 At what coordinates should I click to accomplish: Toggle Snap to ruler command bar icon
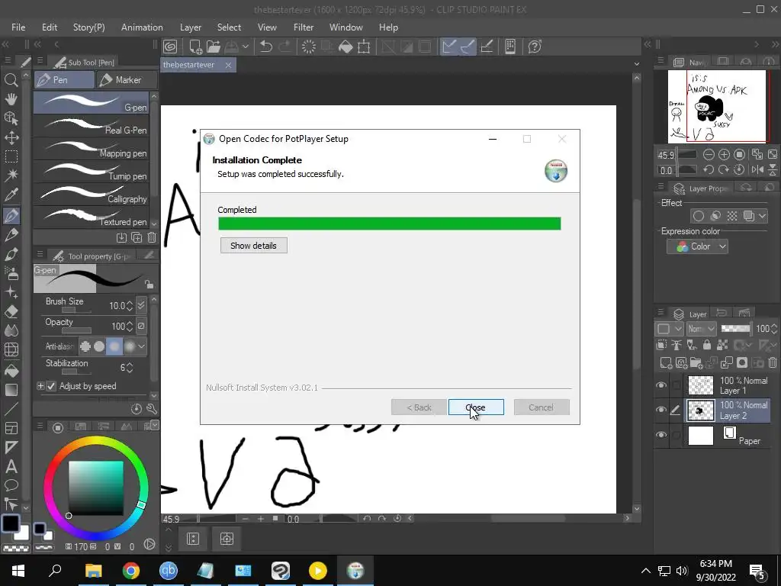(449, 47)
